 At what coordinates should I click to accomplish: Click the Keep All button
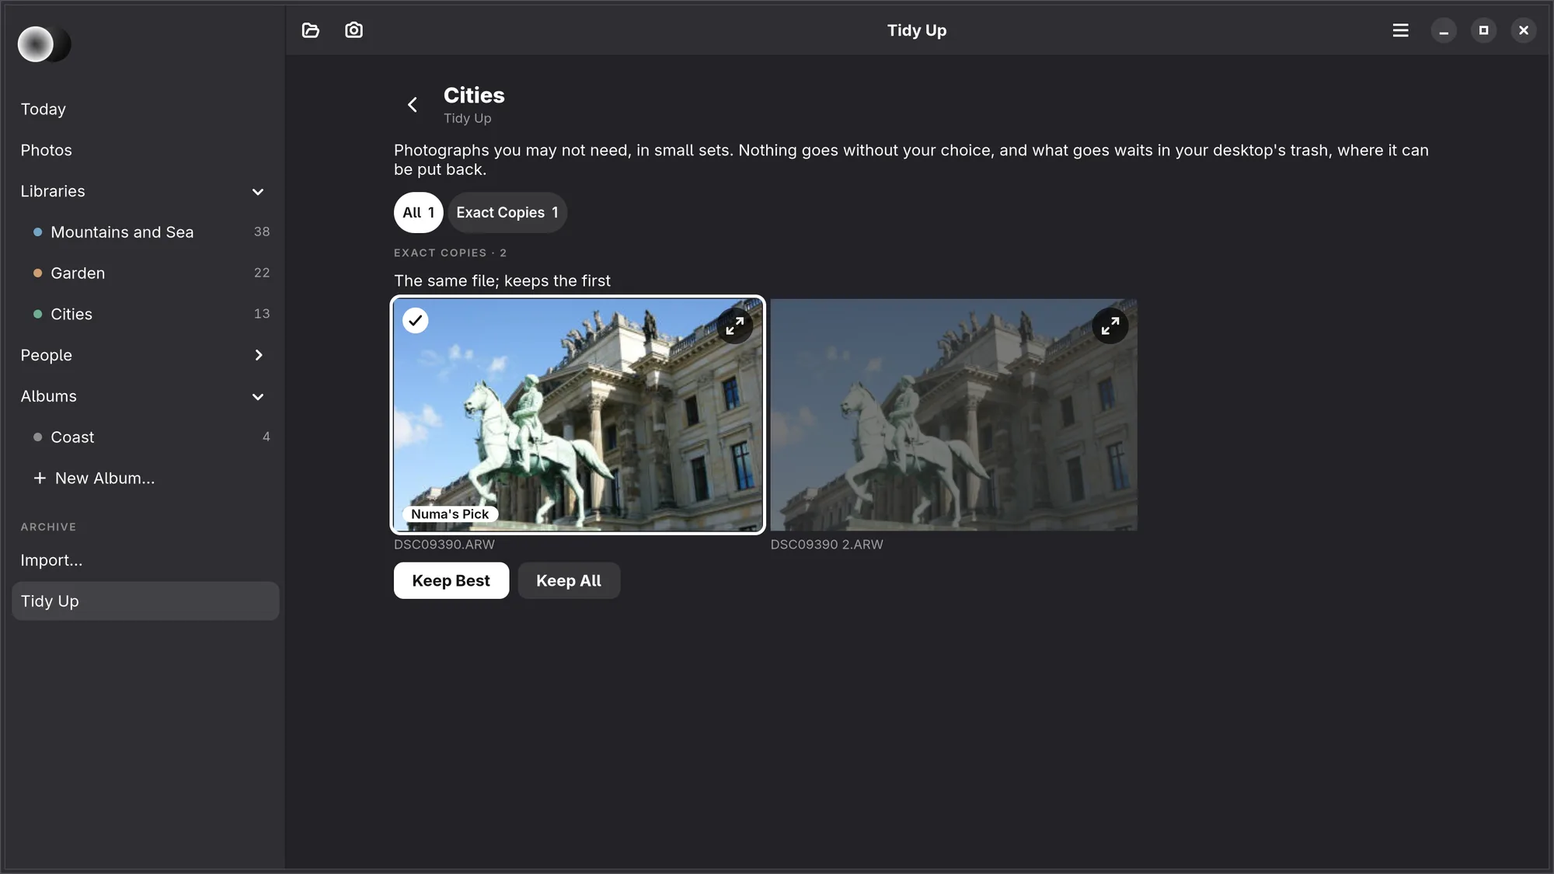[x=569, y=580]
